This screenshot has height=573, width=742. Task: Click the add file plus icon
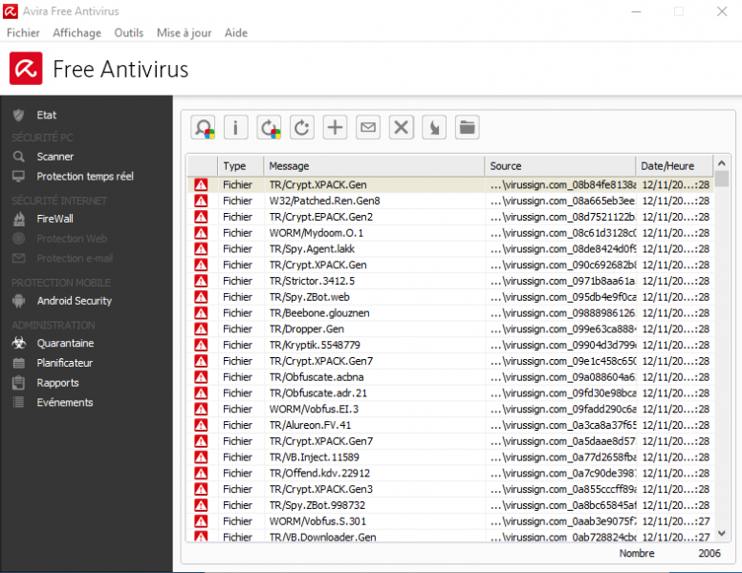(x=335, y=128)
